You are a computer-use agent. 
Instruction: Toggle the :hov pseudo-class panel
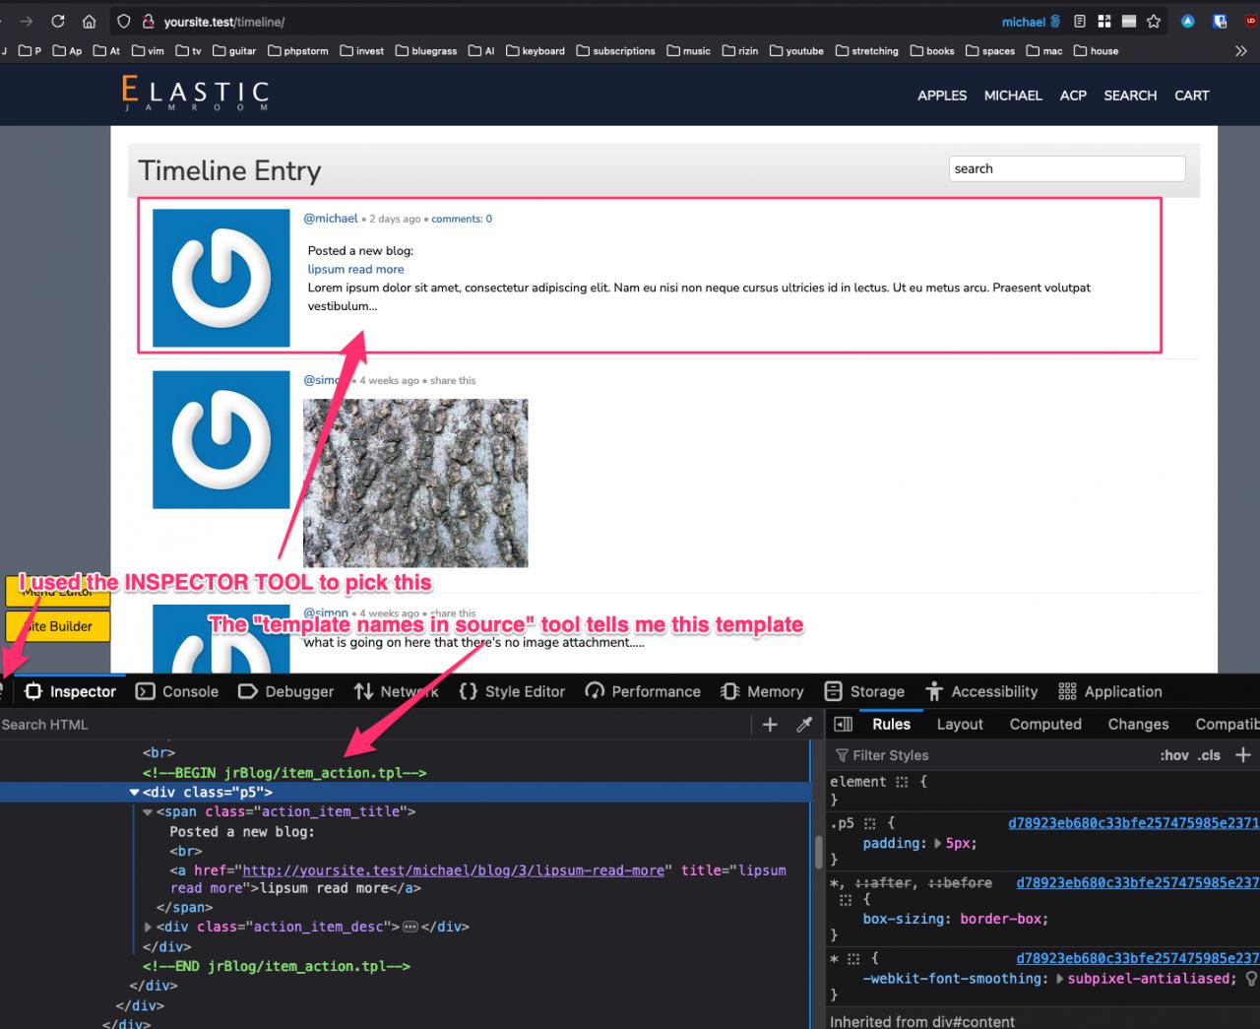pyautogui.click(x=1173, y=755)
